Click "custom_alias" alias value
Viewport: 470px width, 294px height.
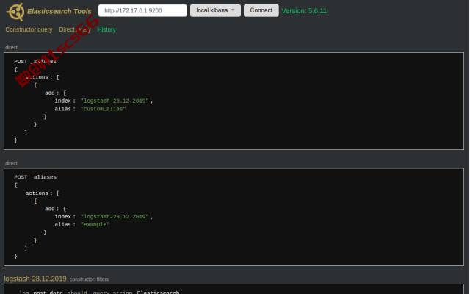point(103,109)
